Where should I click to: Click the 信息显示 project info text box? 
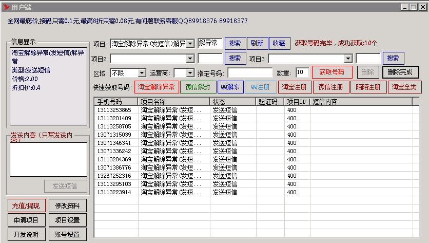[x=48, y=86]
